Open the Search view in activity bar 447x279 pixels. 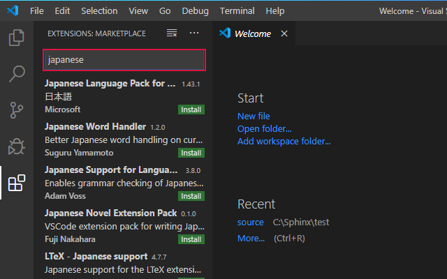[17, 73]
